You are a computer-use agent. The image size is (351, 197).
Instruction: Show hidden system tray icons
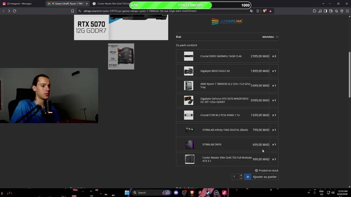pos(309,193)
